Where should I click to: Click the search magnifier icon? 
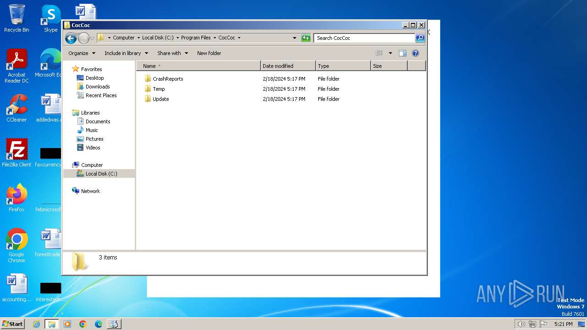pos(420,38)
